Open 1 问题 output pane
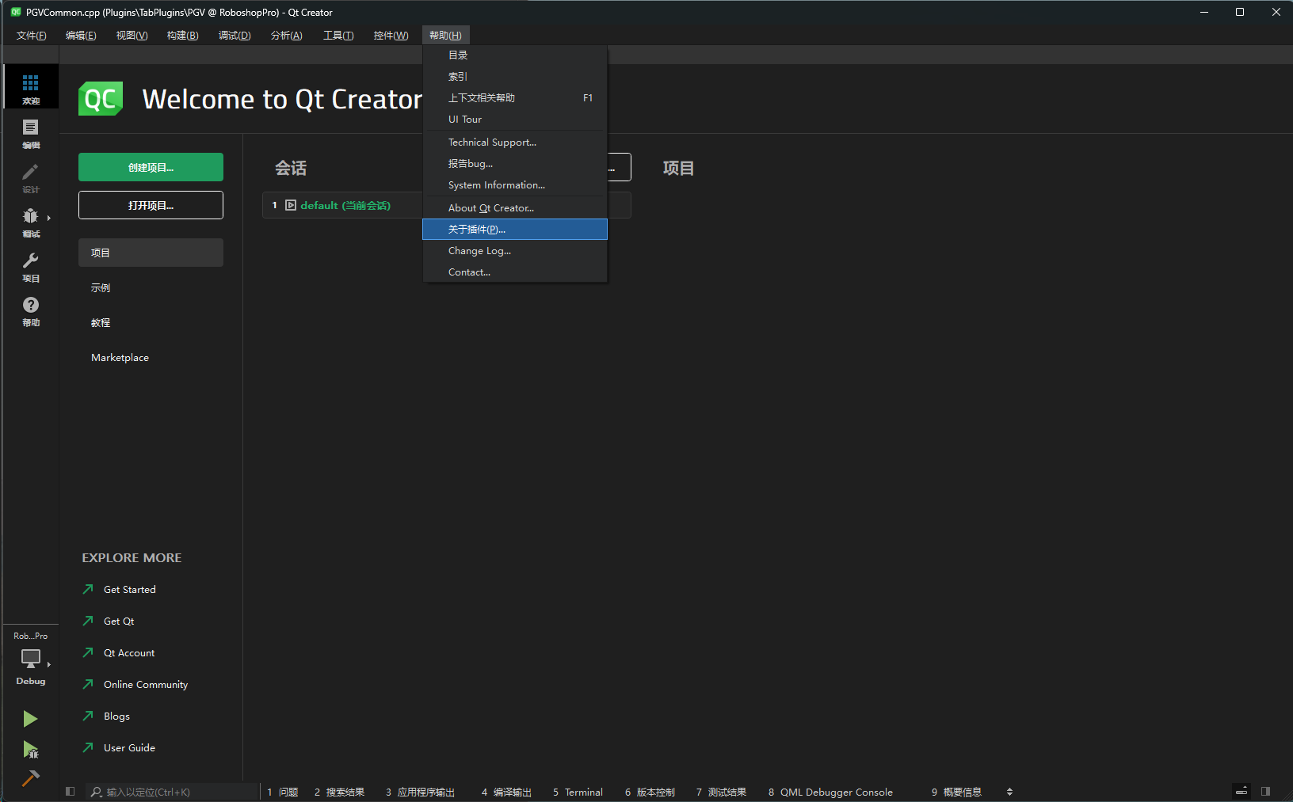This screenshot has height=802, width=1293. 282,792
